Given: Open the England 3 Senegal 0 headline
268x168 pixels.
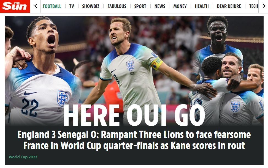Looking at the screenshot, I should coord(134,140).
